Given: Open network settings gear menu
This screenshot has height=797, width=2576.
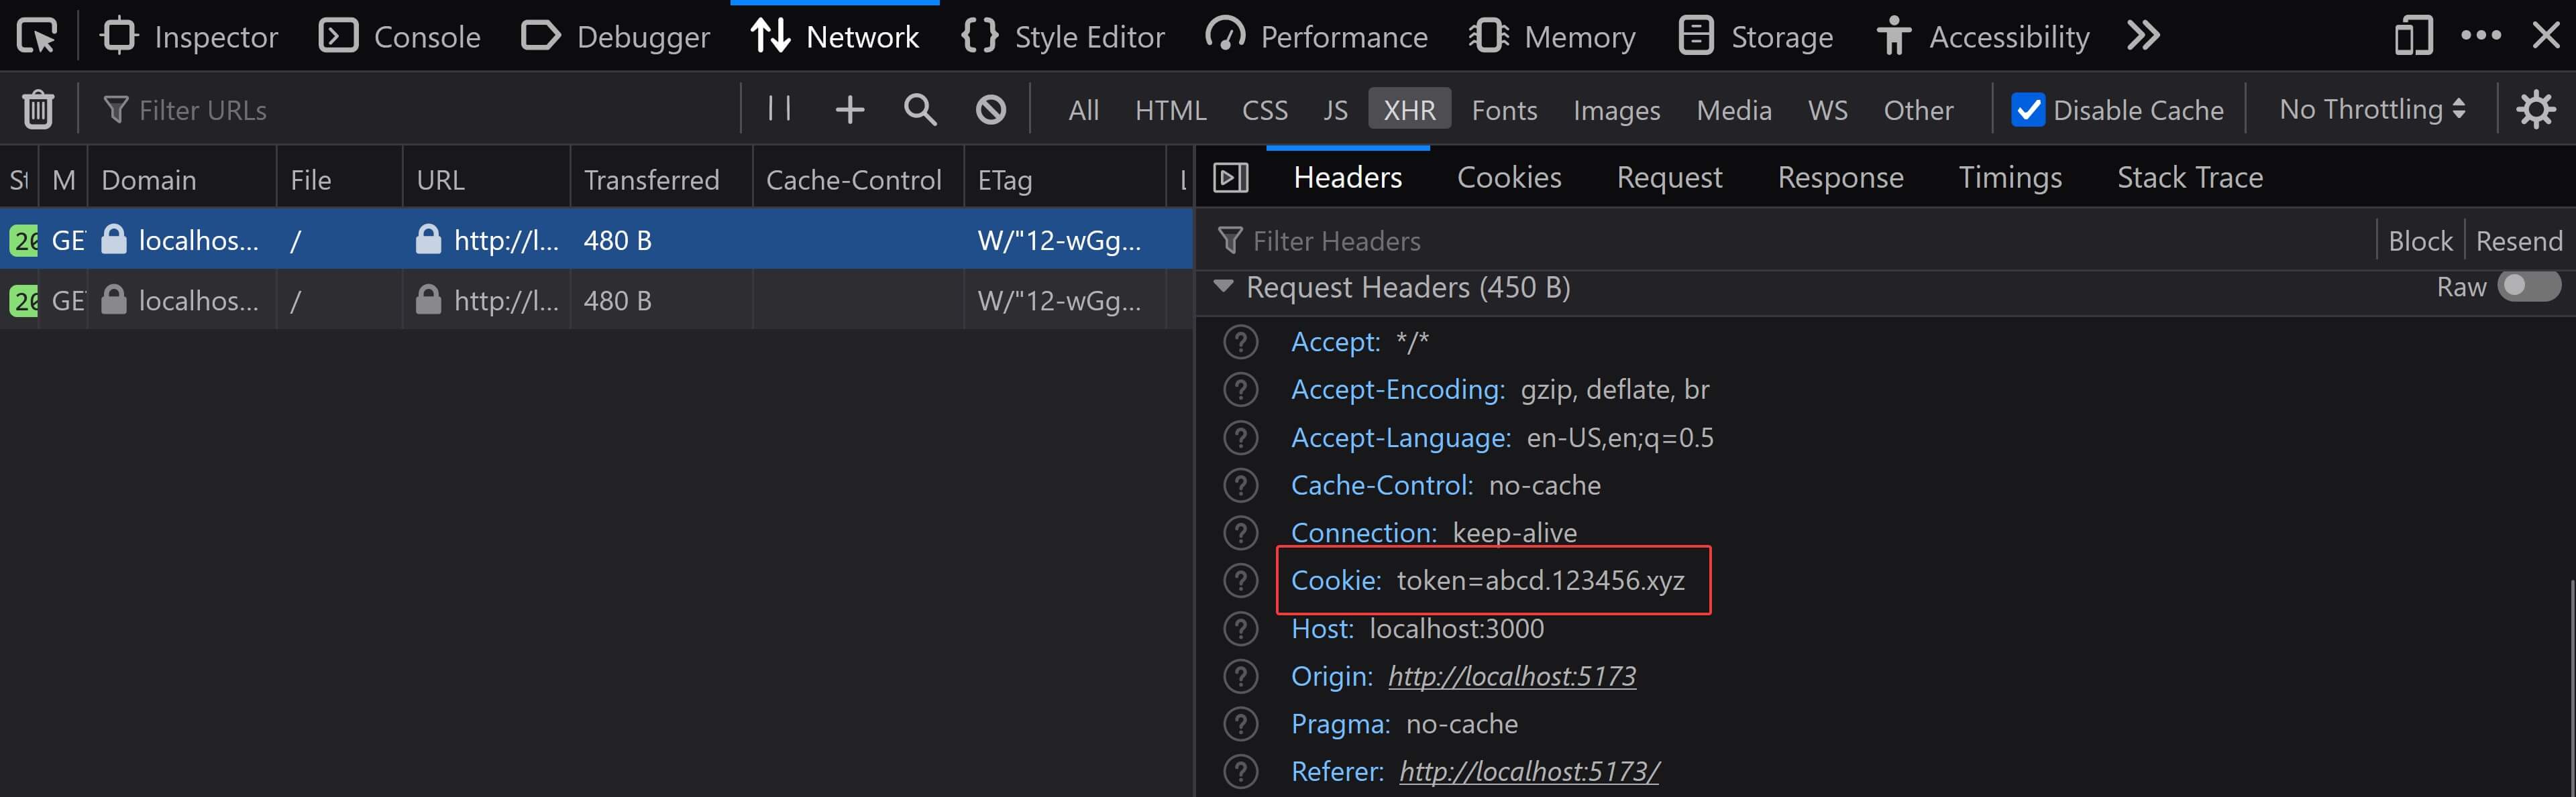Looking at the screenshot, I should [x=2536, y=109].
